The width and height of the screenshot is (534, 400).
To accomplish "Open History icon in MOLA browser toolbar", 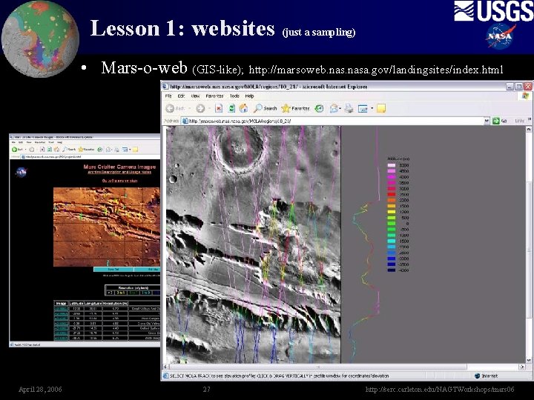I will [319, 108].
